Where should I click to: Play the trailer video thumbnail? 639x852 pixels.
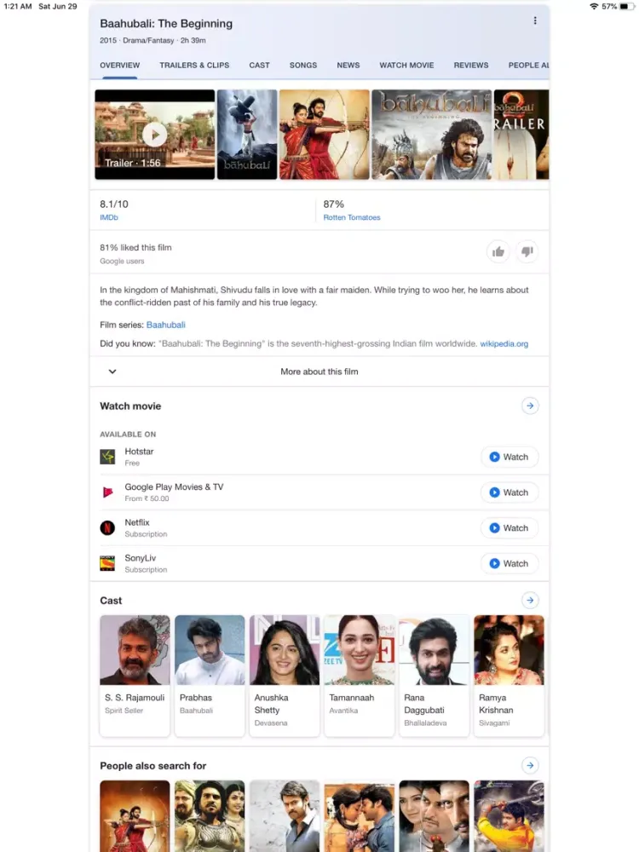[x=154, y=135]
